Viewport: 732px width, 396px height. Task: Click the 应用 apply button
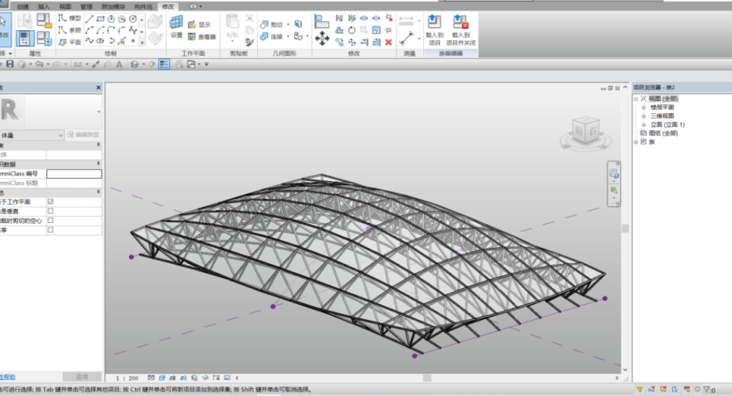pos(82,376)
